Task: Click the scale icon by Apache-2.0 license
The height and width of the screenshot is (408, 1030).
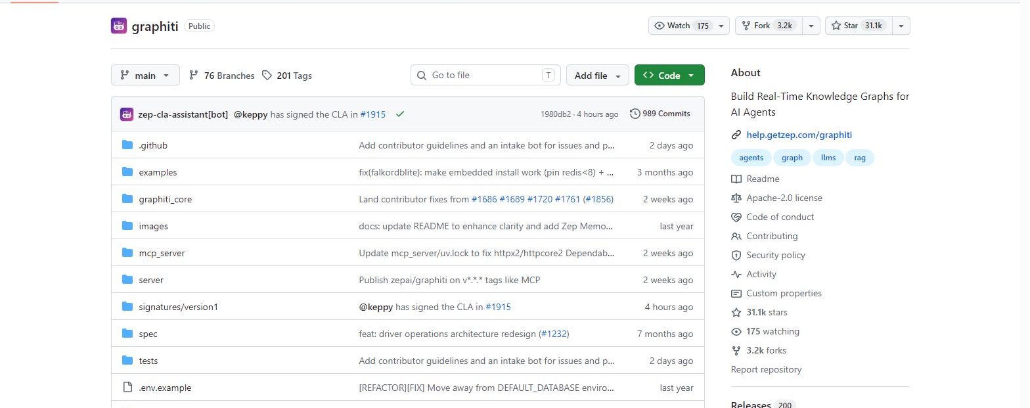Action: 736,198
